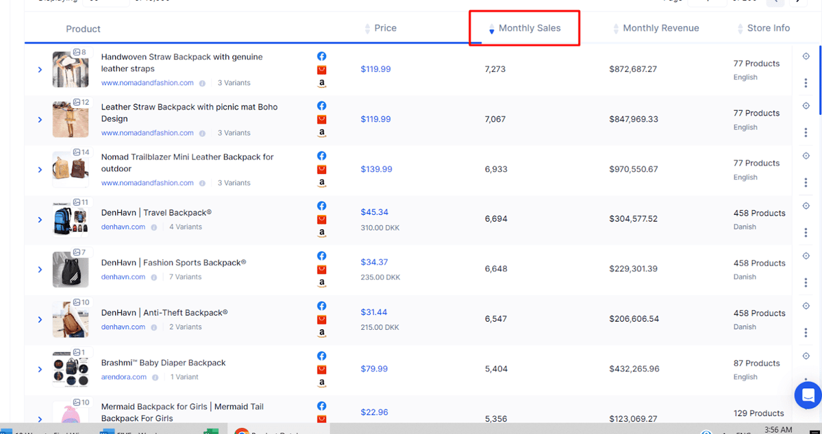Open the live chat bubble button

808,395
